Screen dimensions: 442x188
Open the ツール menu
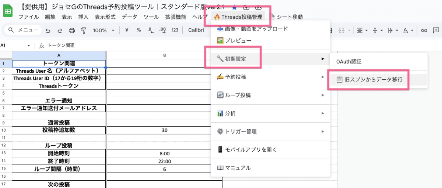pos(151,17)
